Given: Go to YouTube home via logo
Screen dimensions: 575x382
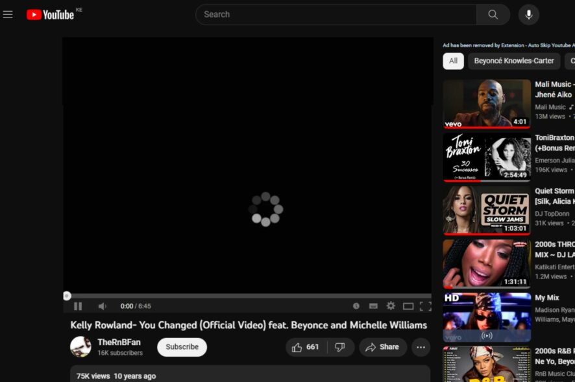Looking at the screenshot, I should point(50,15).
